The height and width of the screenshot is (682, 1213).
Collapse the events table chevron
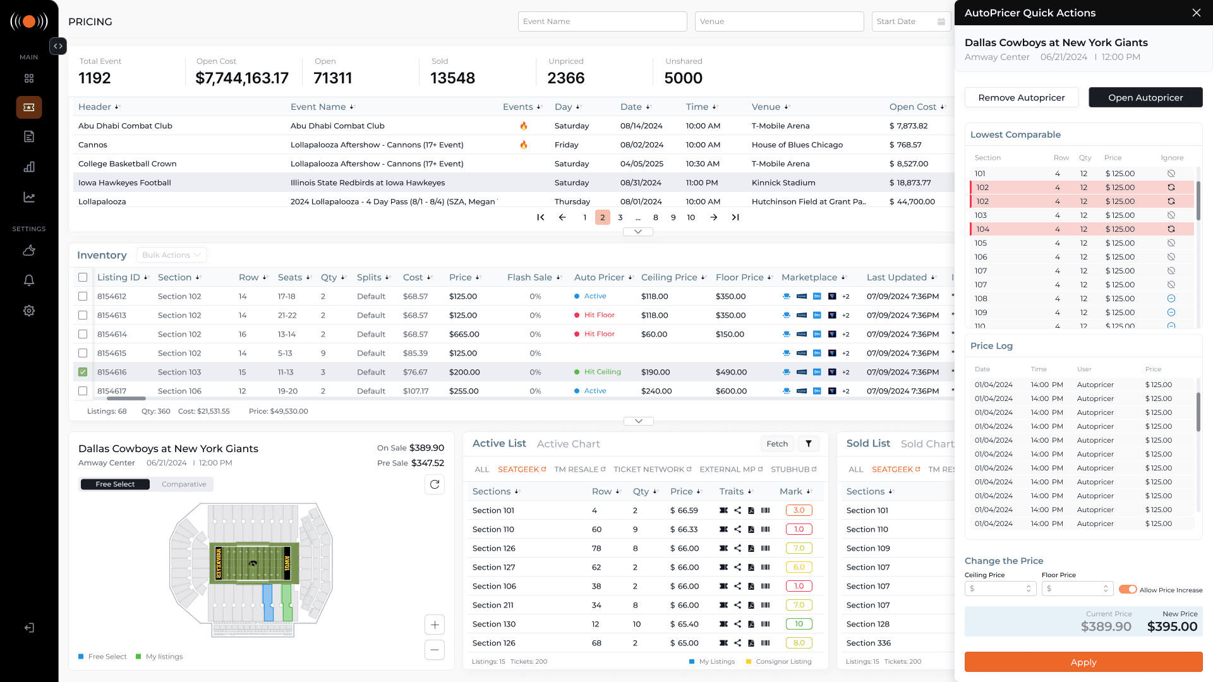pos(638,232)
